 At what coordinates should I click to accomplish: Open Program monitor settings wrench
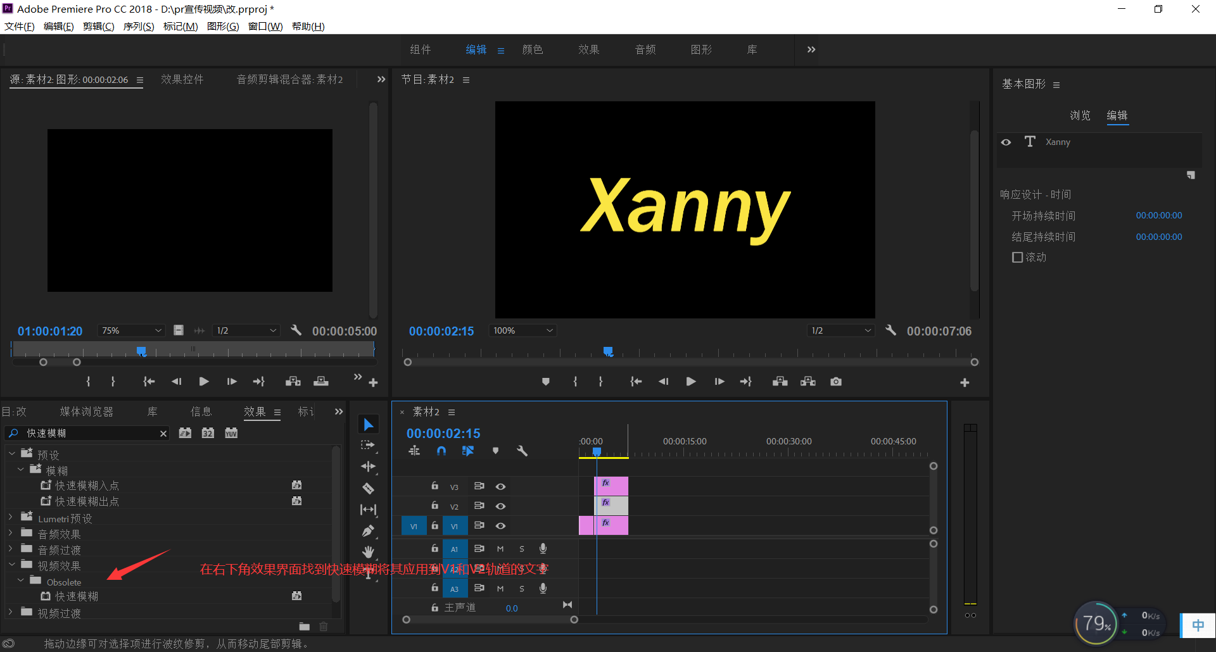(890, 330)
